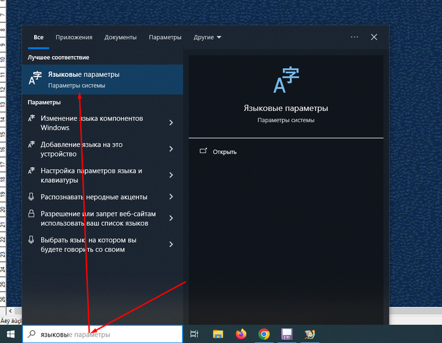
Task: Click the magnifier icon in the search box
Action: tap(32, 334)
